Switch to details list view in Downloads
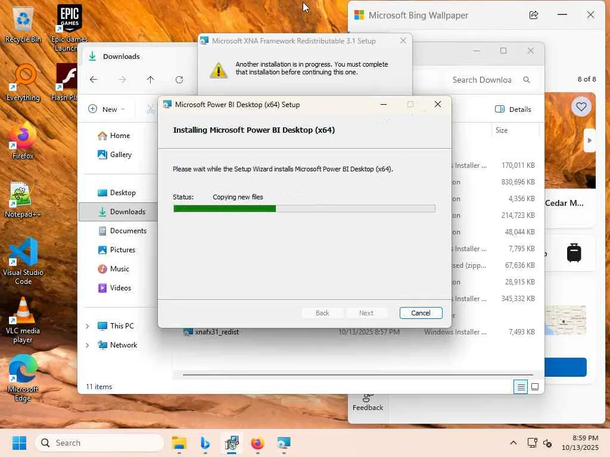 point(521,387)
